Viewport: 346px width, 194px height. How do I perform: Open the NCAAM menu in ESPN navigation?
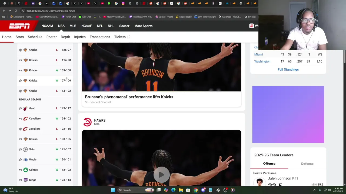point(47,26)
